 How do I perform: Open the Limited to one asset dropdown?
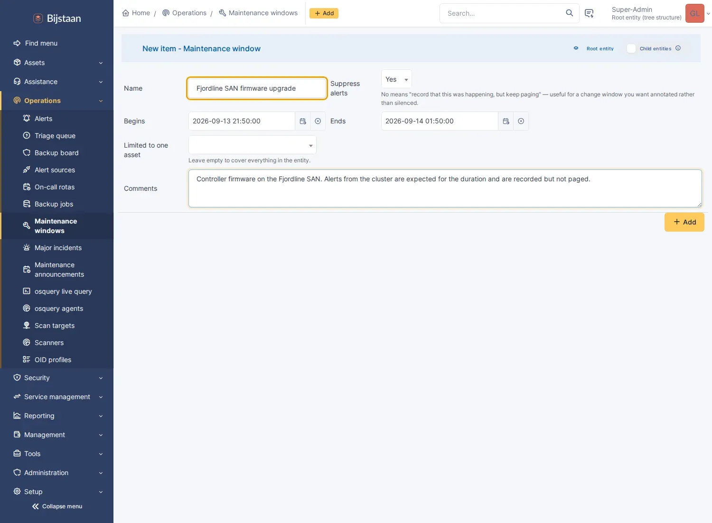(x=253, y=145)
